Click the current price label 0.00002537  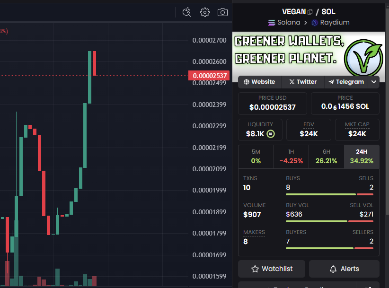coord(209,76)
